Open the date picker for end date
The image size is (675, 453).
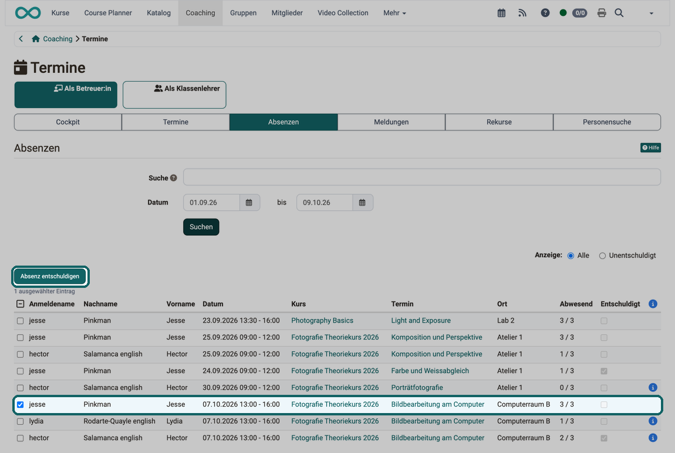pos(363,203)
